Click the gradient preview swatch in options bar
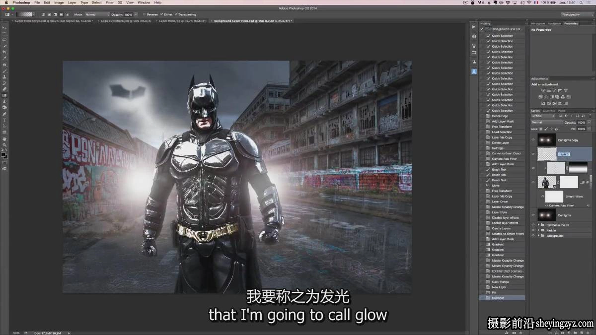 coord(25,15)
